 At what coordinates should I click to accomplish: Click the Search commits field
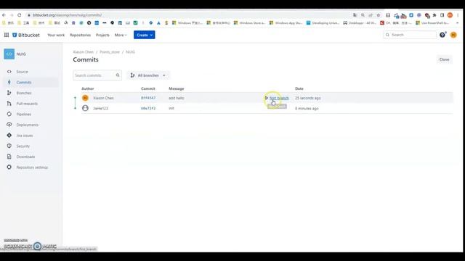(97, 75)
